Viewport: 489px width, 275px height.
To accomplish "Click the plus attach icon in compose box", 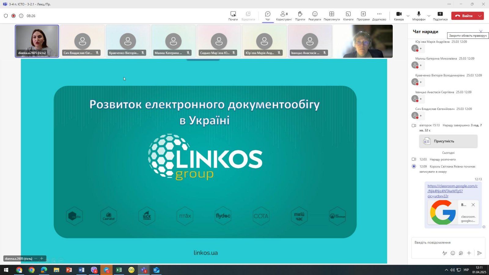I will coord(469,253).
